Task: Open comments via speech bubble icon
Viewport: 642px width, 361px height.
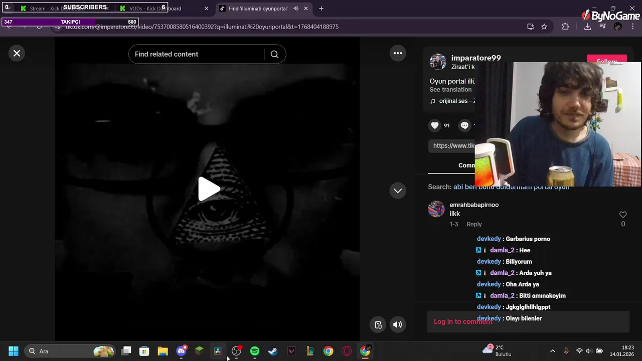Action: point(464,125)
